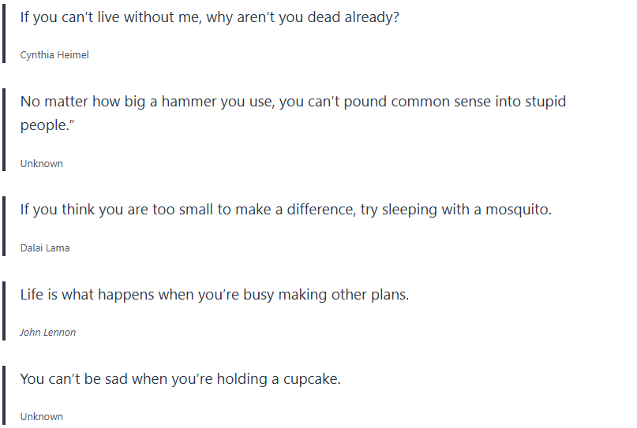Click the vertical bar beside cupcake quote
The width and height of the screenshot is (637, 428).
point(4,396)
